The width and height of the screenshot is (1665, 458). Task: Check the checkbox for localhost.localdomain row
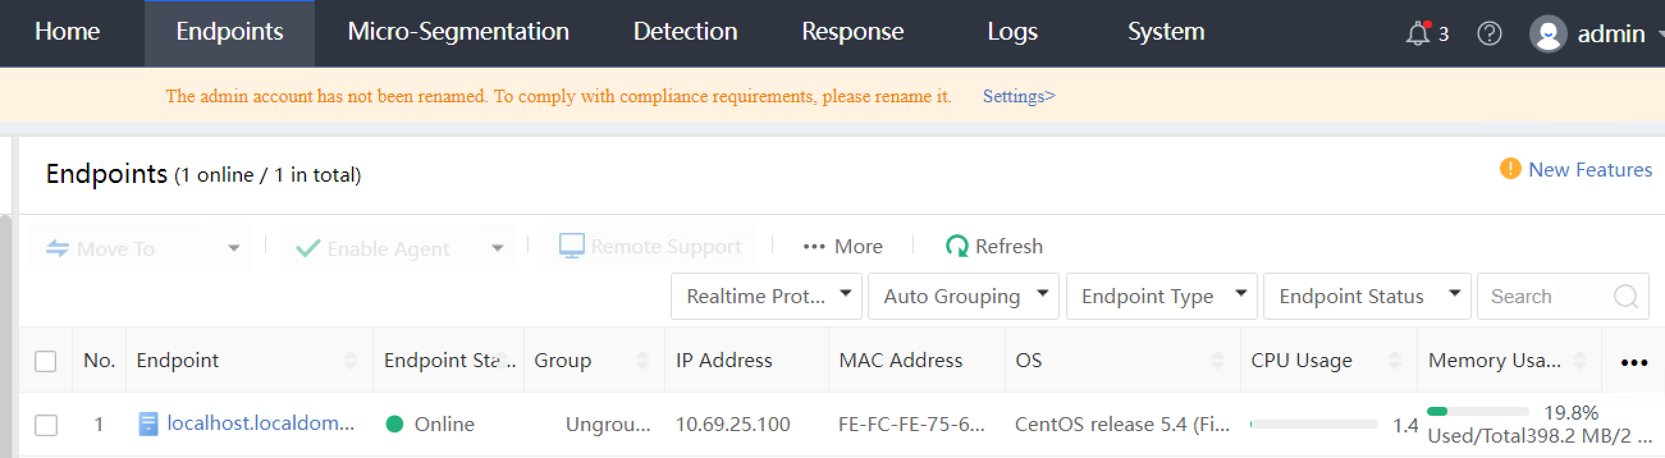[45, 425]
